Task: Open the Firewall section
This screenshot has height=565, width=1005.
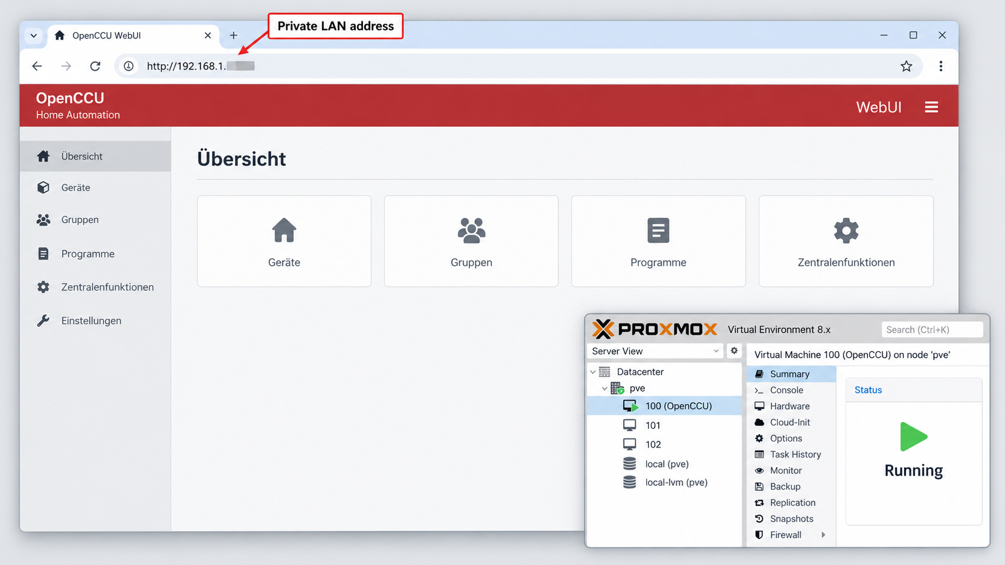Action: [791, 535]
